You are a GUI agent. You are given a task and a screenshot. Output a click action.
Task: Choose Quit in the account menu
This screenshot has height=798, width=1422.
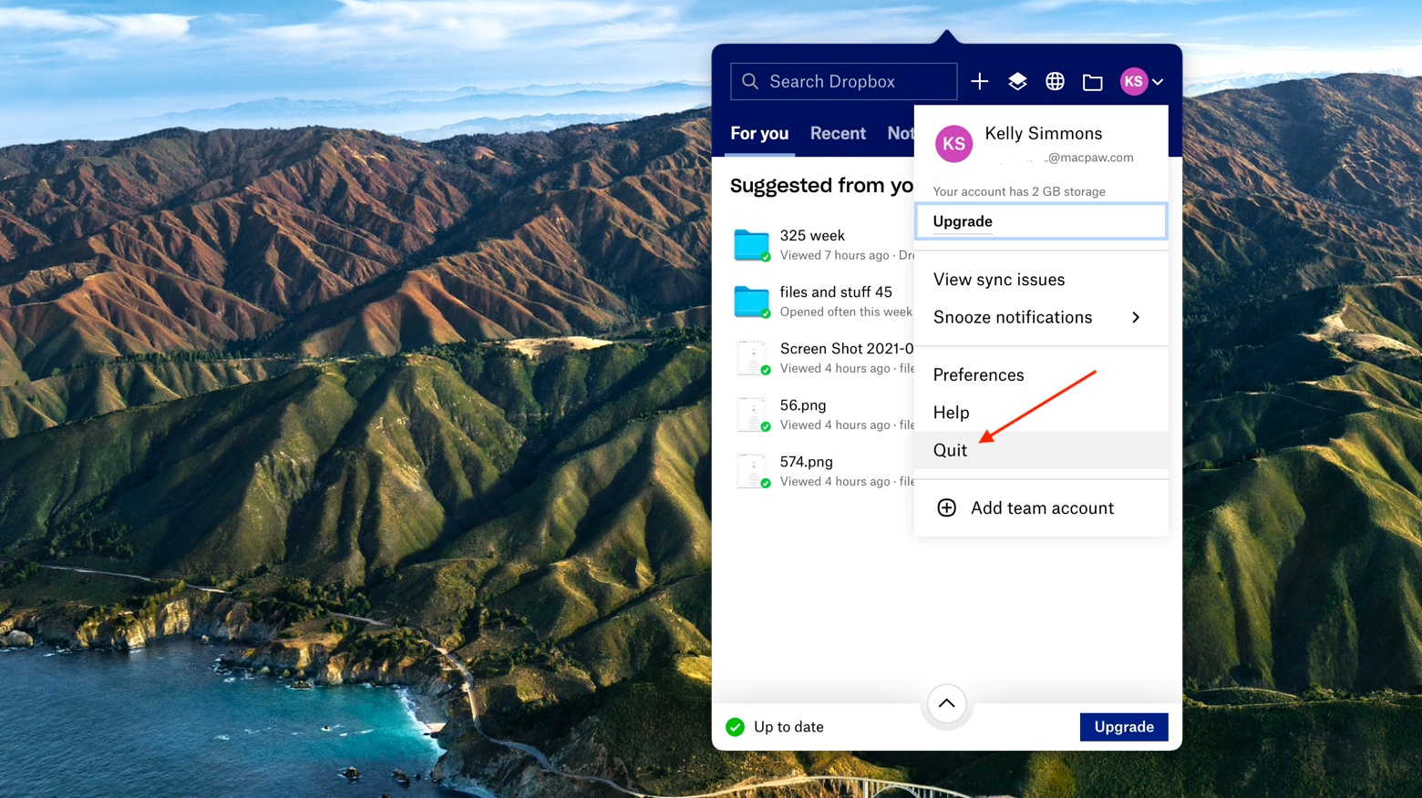[x=1041, y=450]
